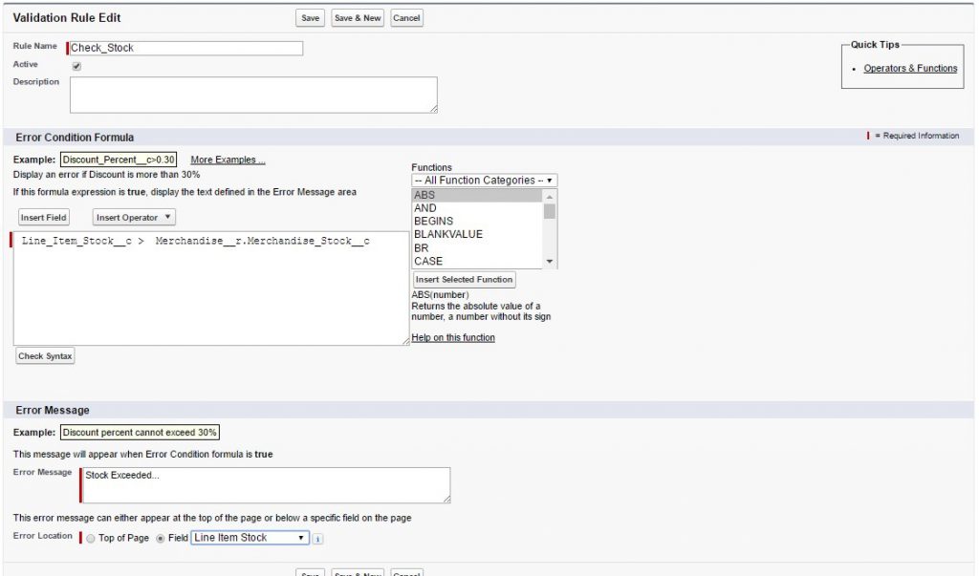Open the Insert Operator dropdown
The image size is (979, 576).
134,218
